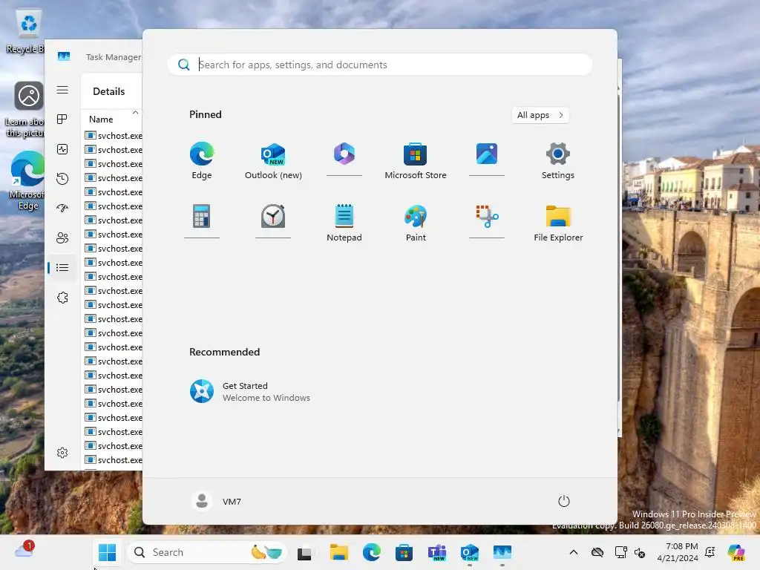Switch to Outlook on the taskbar
The image size is (760, 570).
(470, 552)
